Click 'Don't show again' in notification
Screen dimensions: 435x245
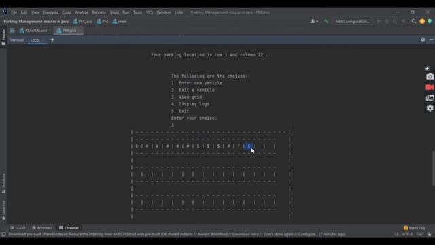[x=279, y=234]
